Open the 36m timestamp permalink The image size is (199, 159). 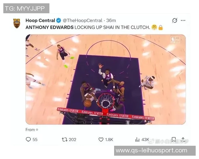click(x=111, y=21)
